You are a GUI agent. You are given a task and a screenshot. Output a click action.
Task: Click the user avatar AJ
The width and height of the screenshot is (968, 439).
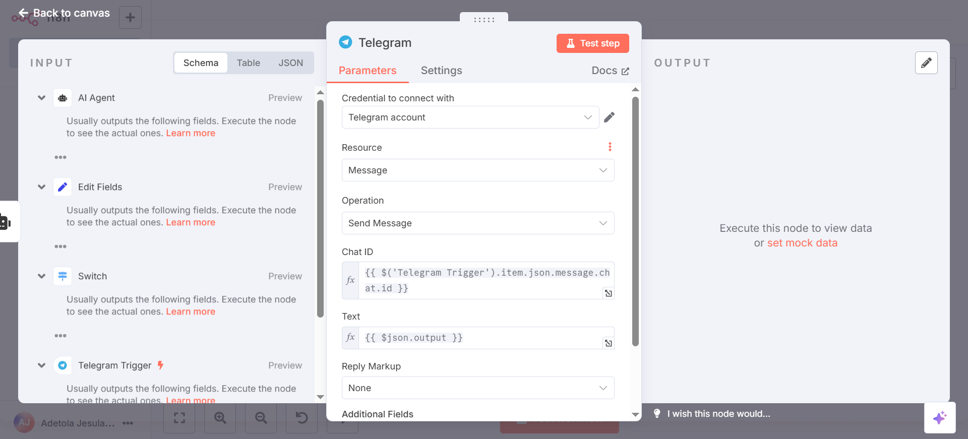[x=24, y=422]
